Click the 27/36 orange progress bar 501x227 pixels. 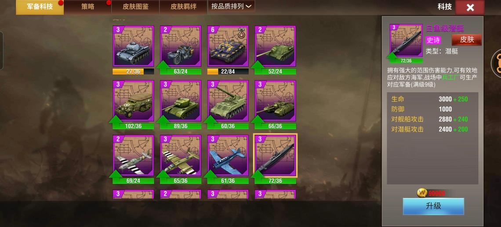133,72
